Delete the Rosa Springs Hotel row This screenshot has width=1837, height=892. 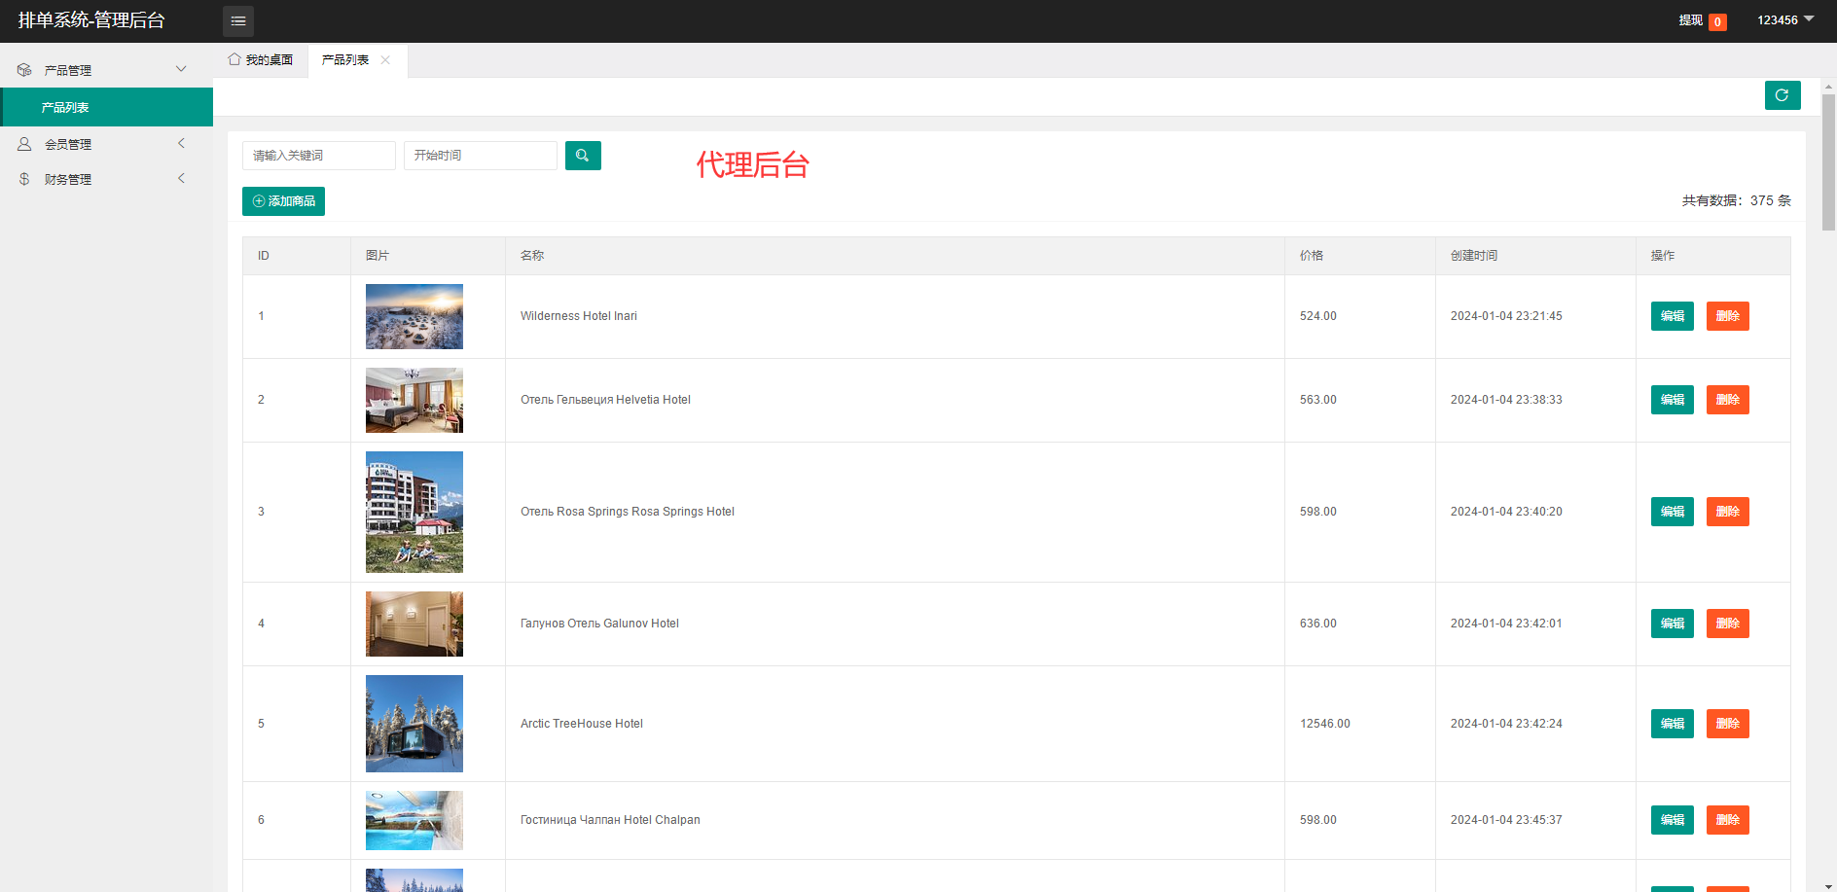pyautogui.click(x=1728, y=512)
